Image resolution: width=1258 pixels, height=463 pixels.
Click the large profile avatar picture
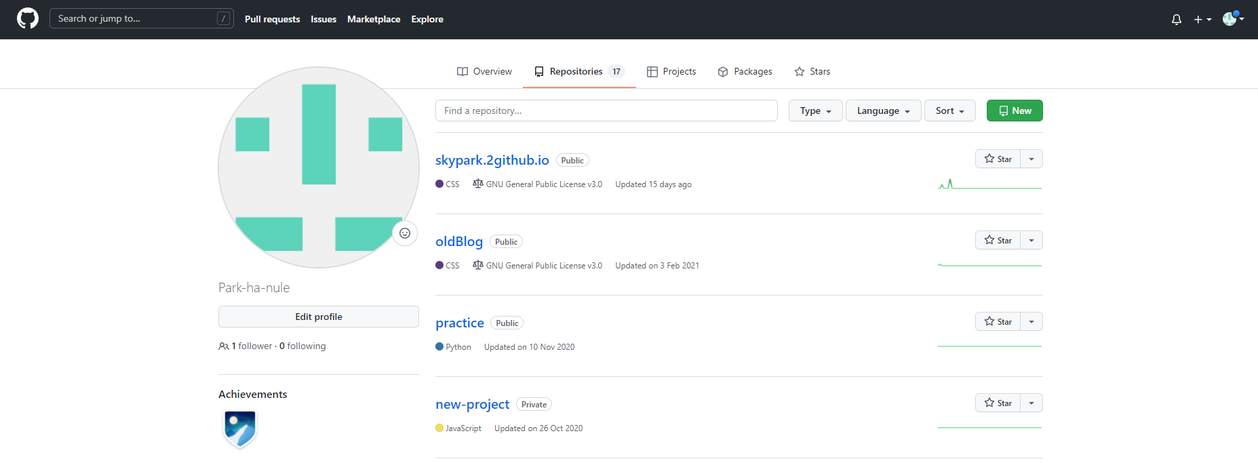coord(319,167)
